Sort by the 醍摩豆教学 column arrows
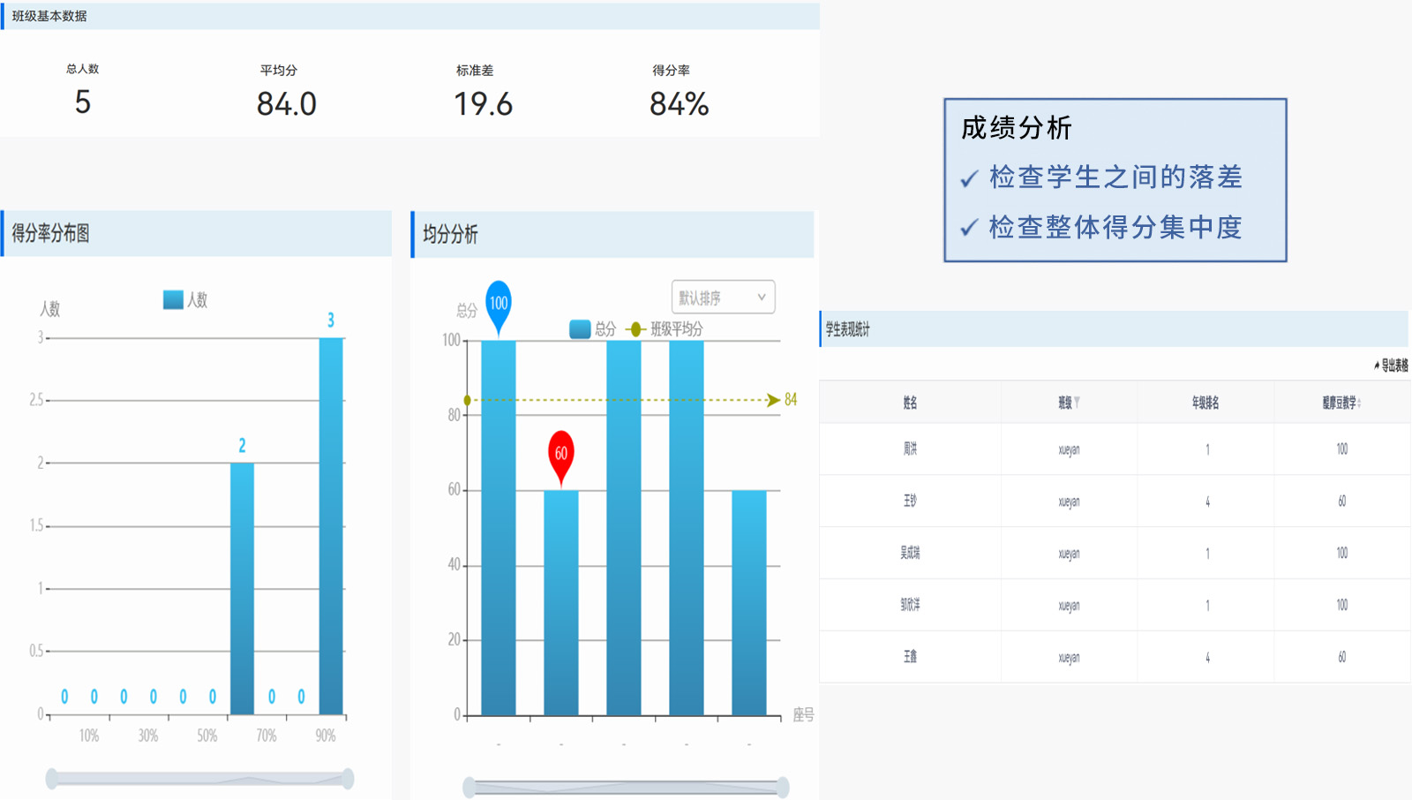 (1359, 404)
